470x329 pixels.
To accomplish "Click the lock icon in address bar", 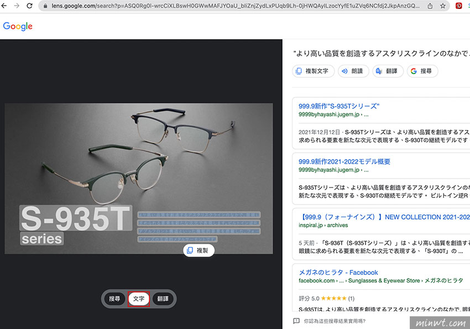I will pyautogui.click(x=45, y=6).
